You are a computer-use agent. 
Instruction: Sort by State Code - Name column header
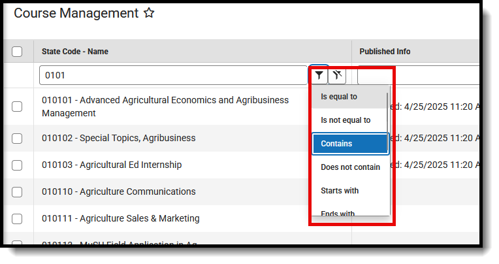74,52
